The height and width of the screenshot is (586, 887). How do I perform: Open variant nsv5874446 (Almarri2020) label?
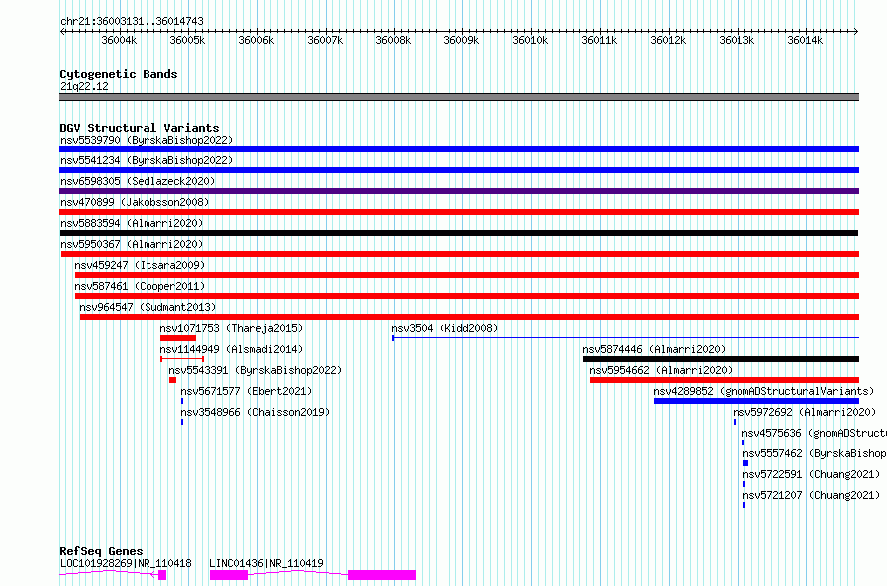(654, 349)
